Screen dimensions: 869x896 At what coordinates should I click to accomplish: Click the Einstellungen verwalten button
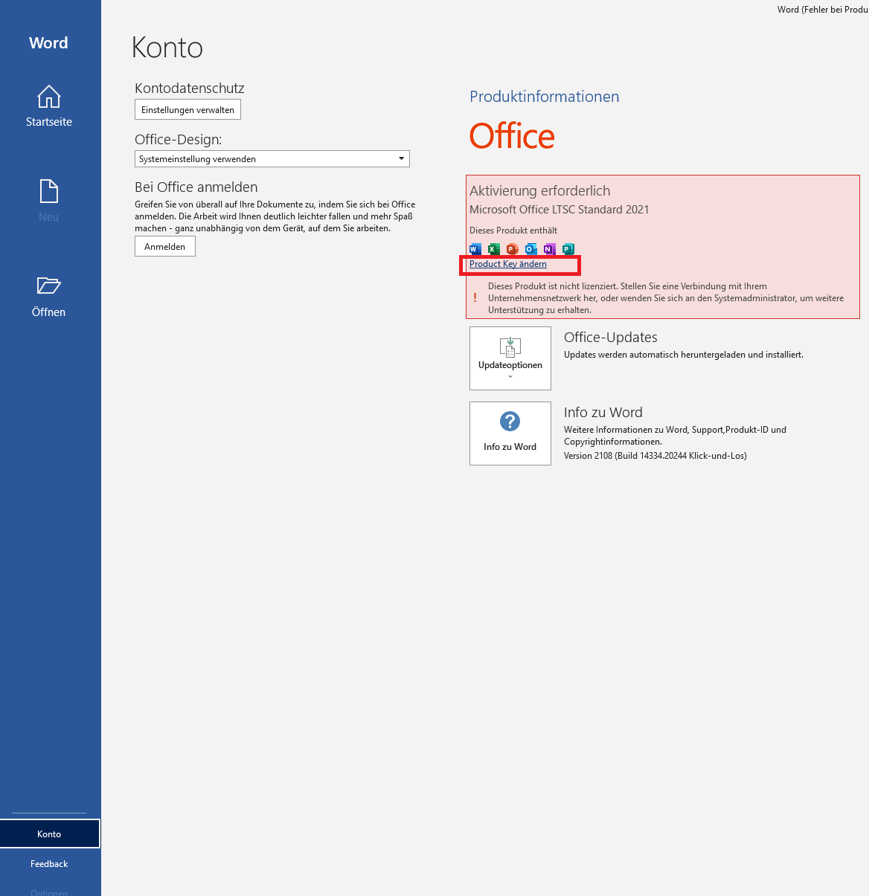click(x=187, y=110)
